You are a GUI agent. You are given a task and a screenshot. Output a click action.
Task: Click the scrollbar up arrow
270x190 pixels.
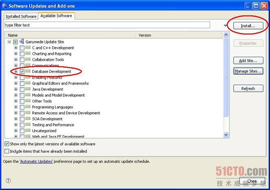click(226, 35)
